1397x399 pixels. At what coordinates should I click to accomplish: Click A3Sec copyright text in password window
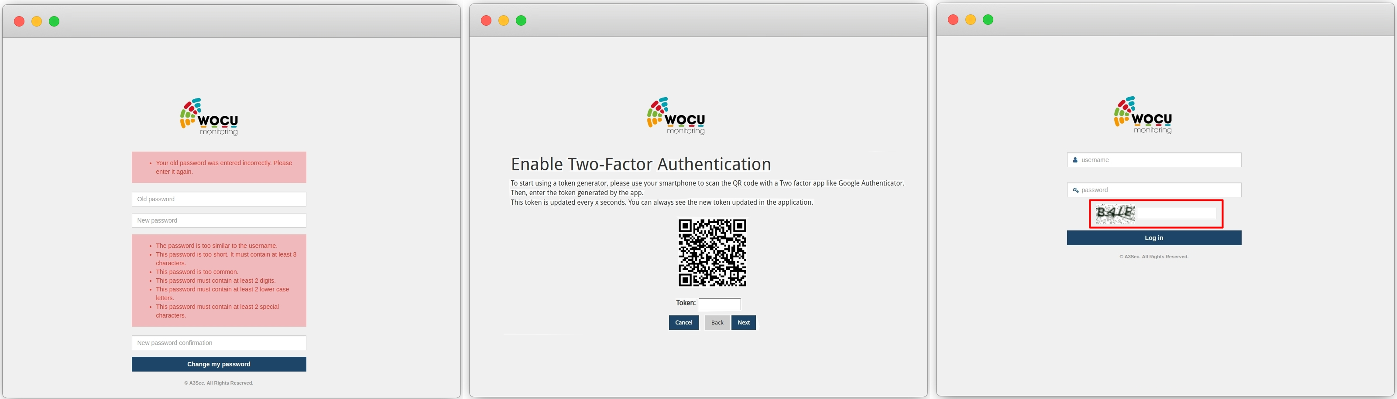(219, 383)
